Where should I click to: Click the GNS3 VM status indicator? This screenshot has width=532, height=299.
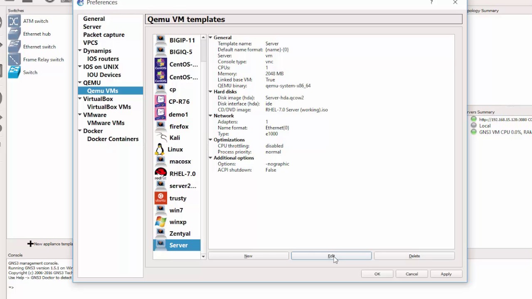point(473,132)
